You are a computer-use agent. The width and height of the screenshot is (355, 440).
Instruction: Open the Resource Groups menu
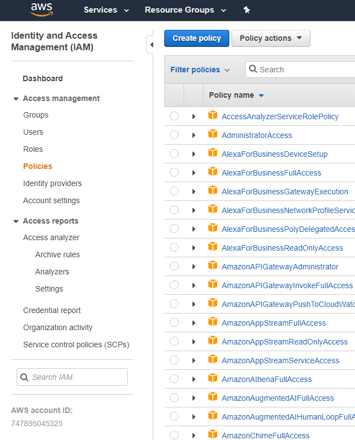click(x=185, y=10)
